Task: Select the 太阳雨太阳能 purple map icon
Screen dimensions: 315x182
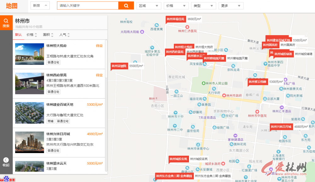Action: click(x=142, y=32)
